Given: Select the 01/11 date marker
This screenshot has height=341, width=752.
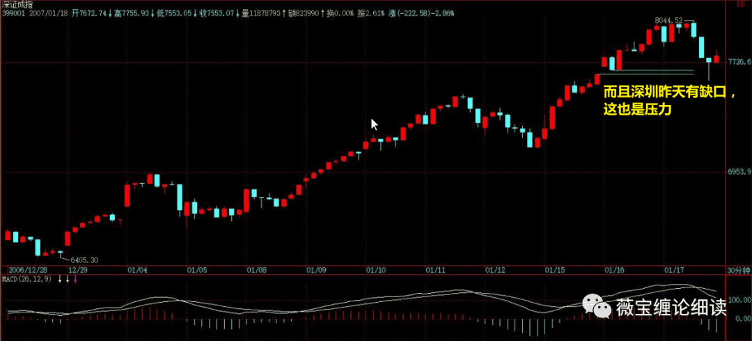Looking at the screenshot, I should 435,270.
